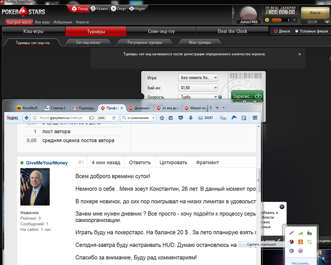The height and width of the screenshot is (265, 331).
Task: Open a new browser tab with plus
Action: [217, 108]
